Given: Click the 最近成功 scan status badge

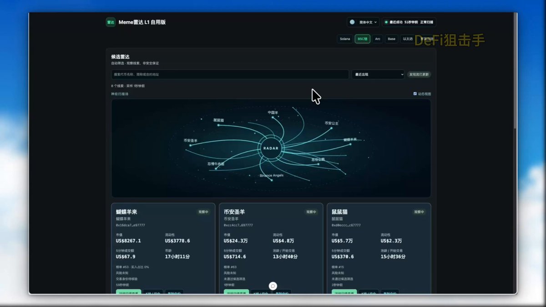Looking at the screenshot, I should (x=409, y=22).
